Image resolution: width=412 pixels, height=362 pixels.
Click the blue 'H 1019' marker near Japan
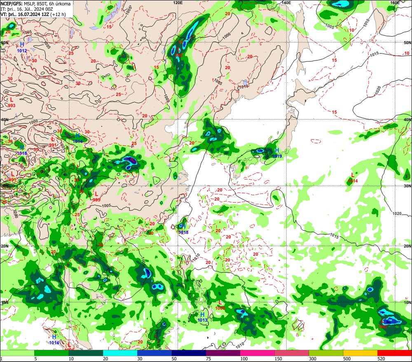point(277,153)
